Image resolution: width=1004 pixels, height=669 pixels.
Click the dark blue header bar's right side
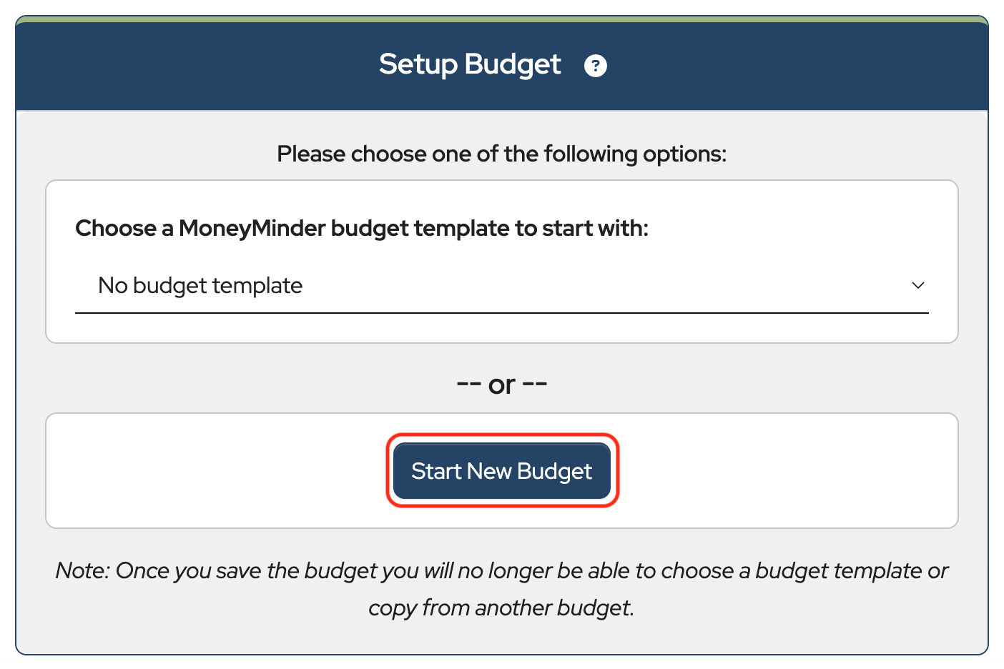(858, 66)
